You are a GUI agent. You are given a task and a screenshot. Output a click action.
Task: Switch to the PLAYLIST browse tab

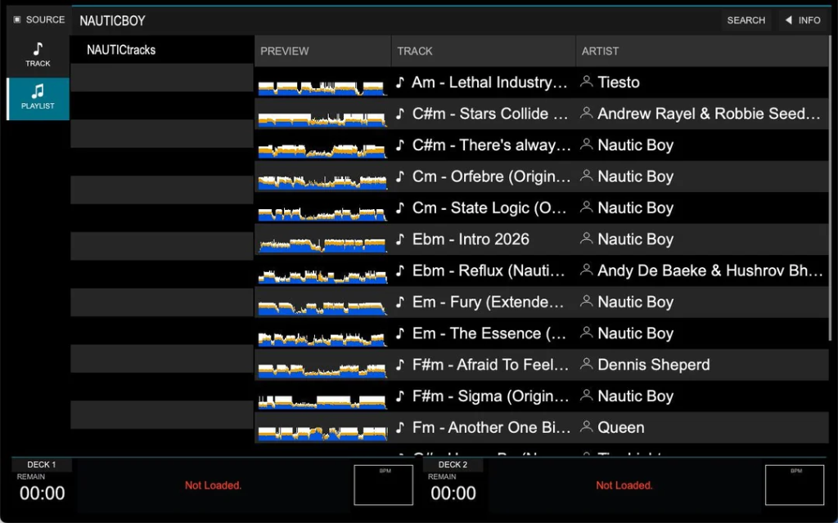coord(38,98)
